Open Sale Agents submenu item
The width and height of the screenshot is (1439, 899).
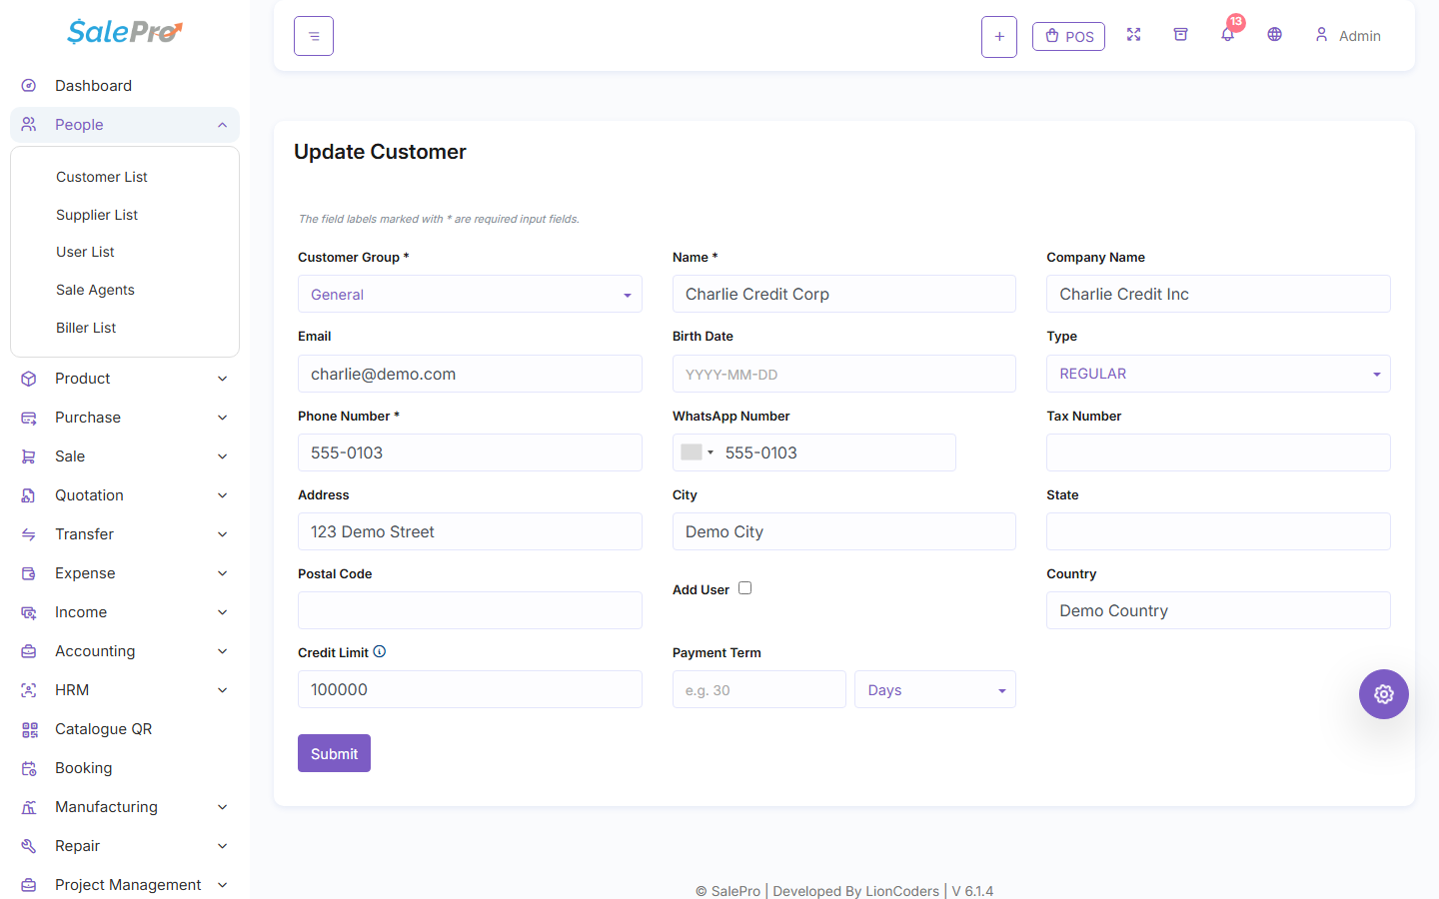(x=95, y=290)
